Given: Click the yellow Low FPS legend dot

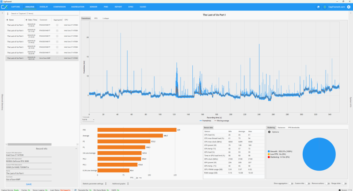Looking at the screenshot, I should coord(269,154).
